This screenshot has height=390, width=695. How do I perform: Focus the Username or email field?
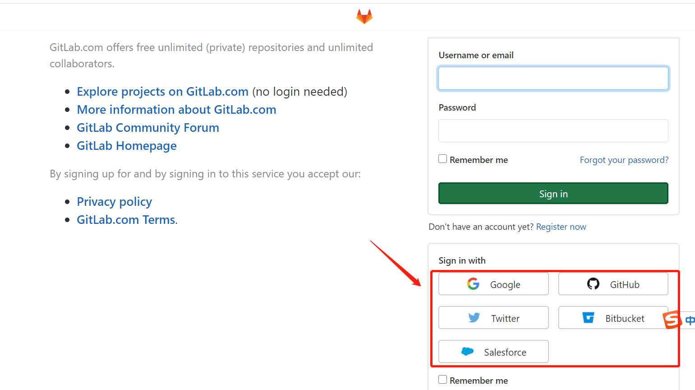click(x=553, y=79)
